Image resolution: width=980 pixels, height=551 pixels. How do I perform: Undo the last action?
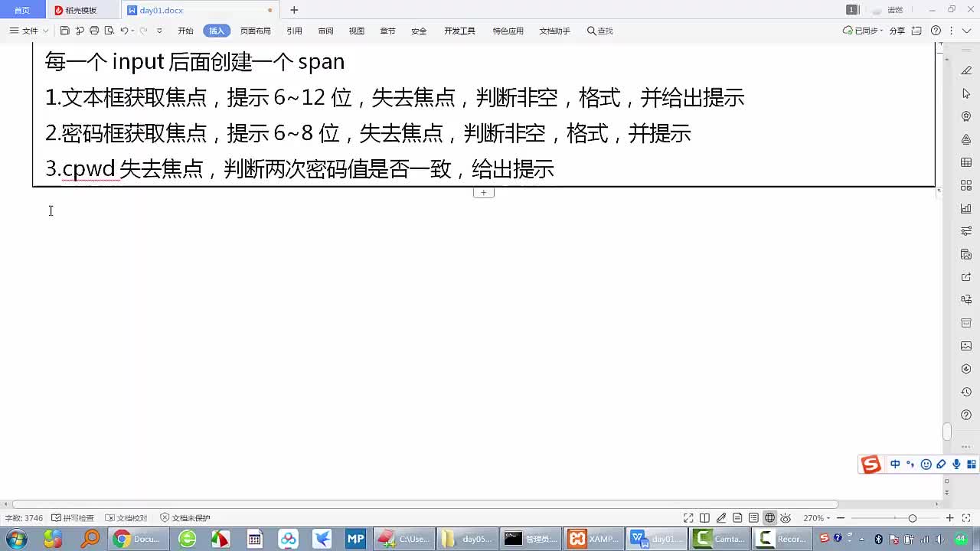click(123, 31)
